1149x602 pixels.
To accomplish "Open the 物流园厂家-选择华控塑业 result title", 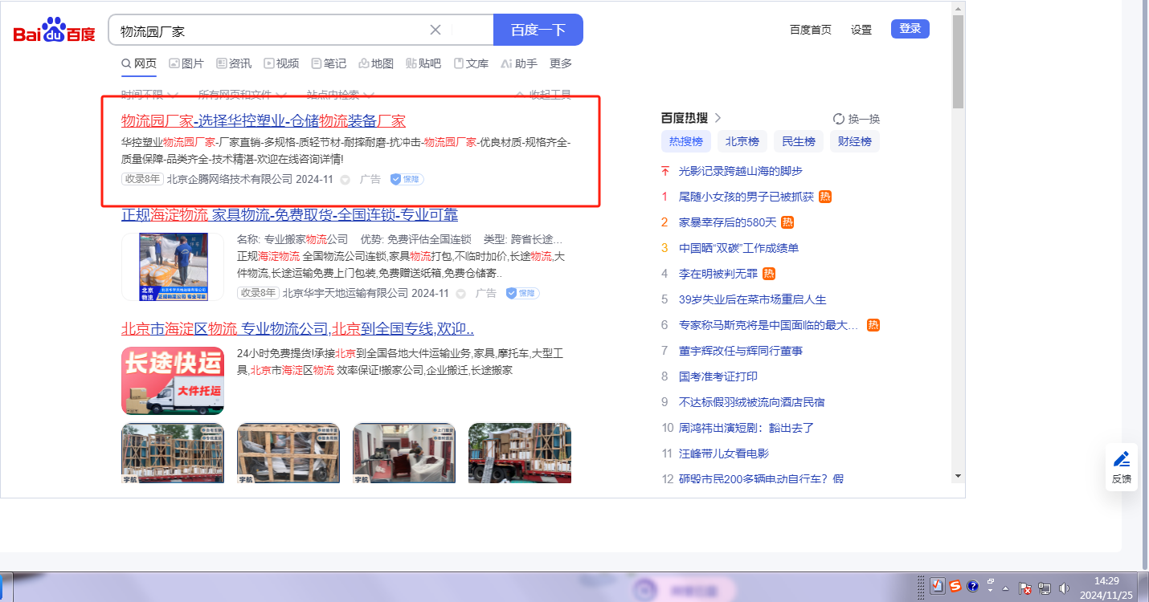I will click(x=264, y=121).
